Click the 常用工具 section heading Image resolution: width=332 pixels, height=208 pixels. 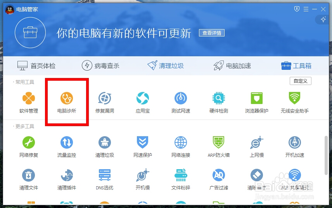(25, 82)
